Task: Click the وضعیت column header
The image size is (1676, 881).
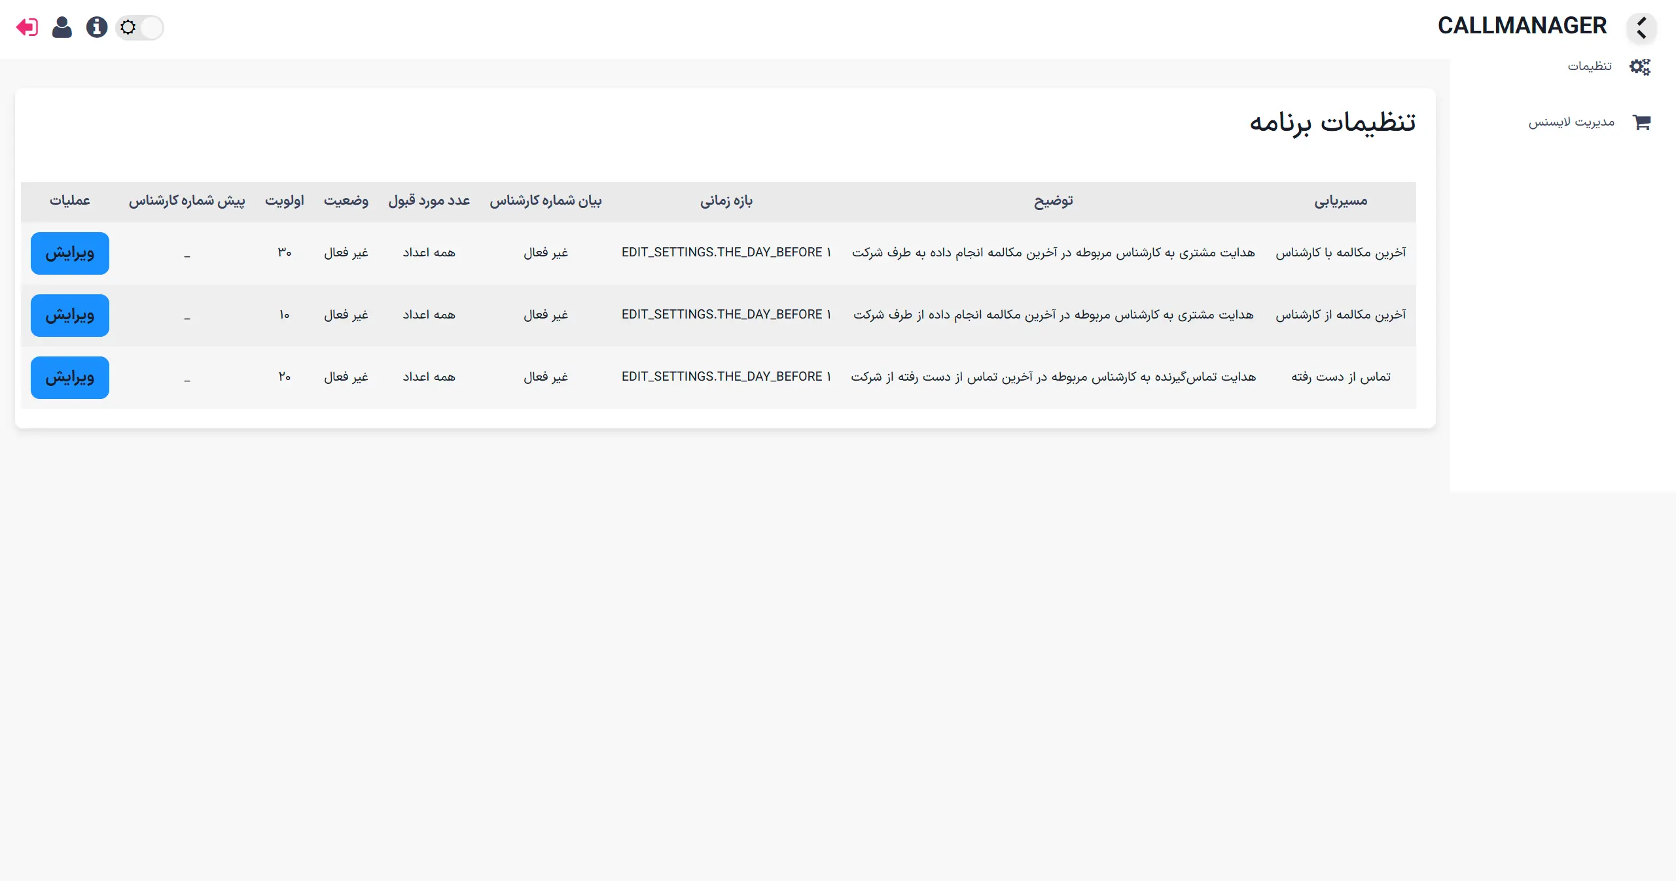Action: (346, 201)
